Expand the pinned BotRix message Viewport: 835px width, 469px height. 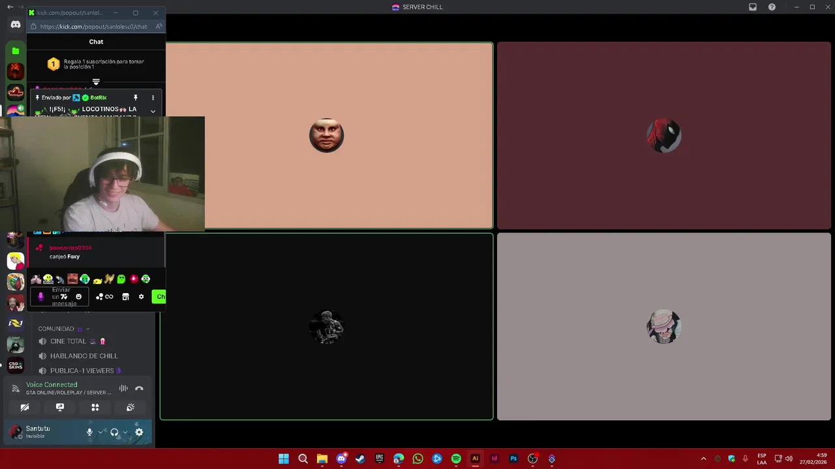[x=153, y=111]
